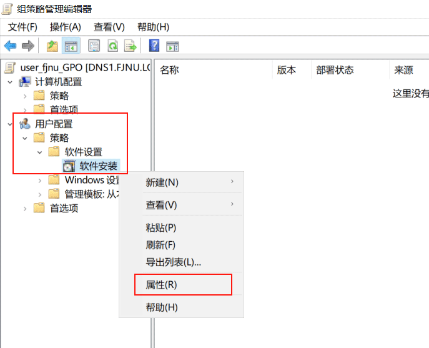This screenshot has width=429, height=348.
Task: Expand the Windows 设置 folder node
Action: pos(40,180)
